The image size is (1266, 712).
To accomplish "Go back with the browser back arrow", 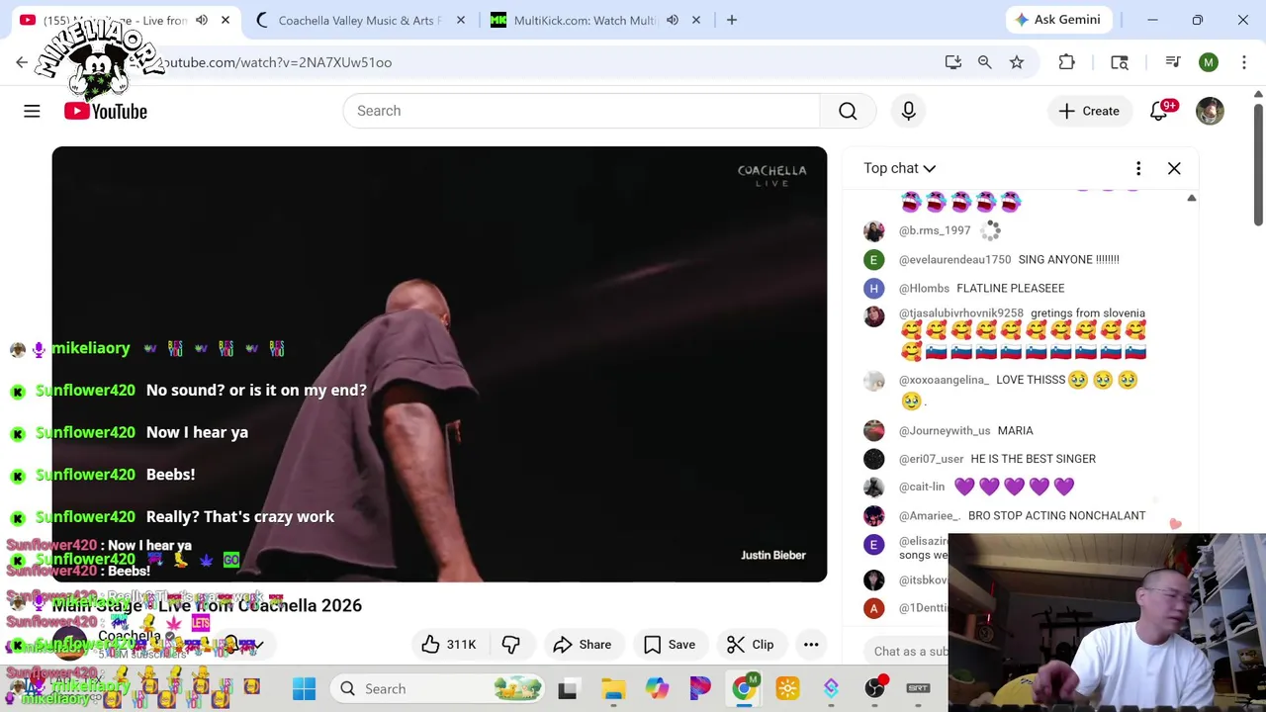I will pyautogui.click(x=22, y=62).
